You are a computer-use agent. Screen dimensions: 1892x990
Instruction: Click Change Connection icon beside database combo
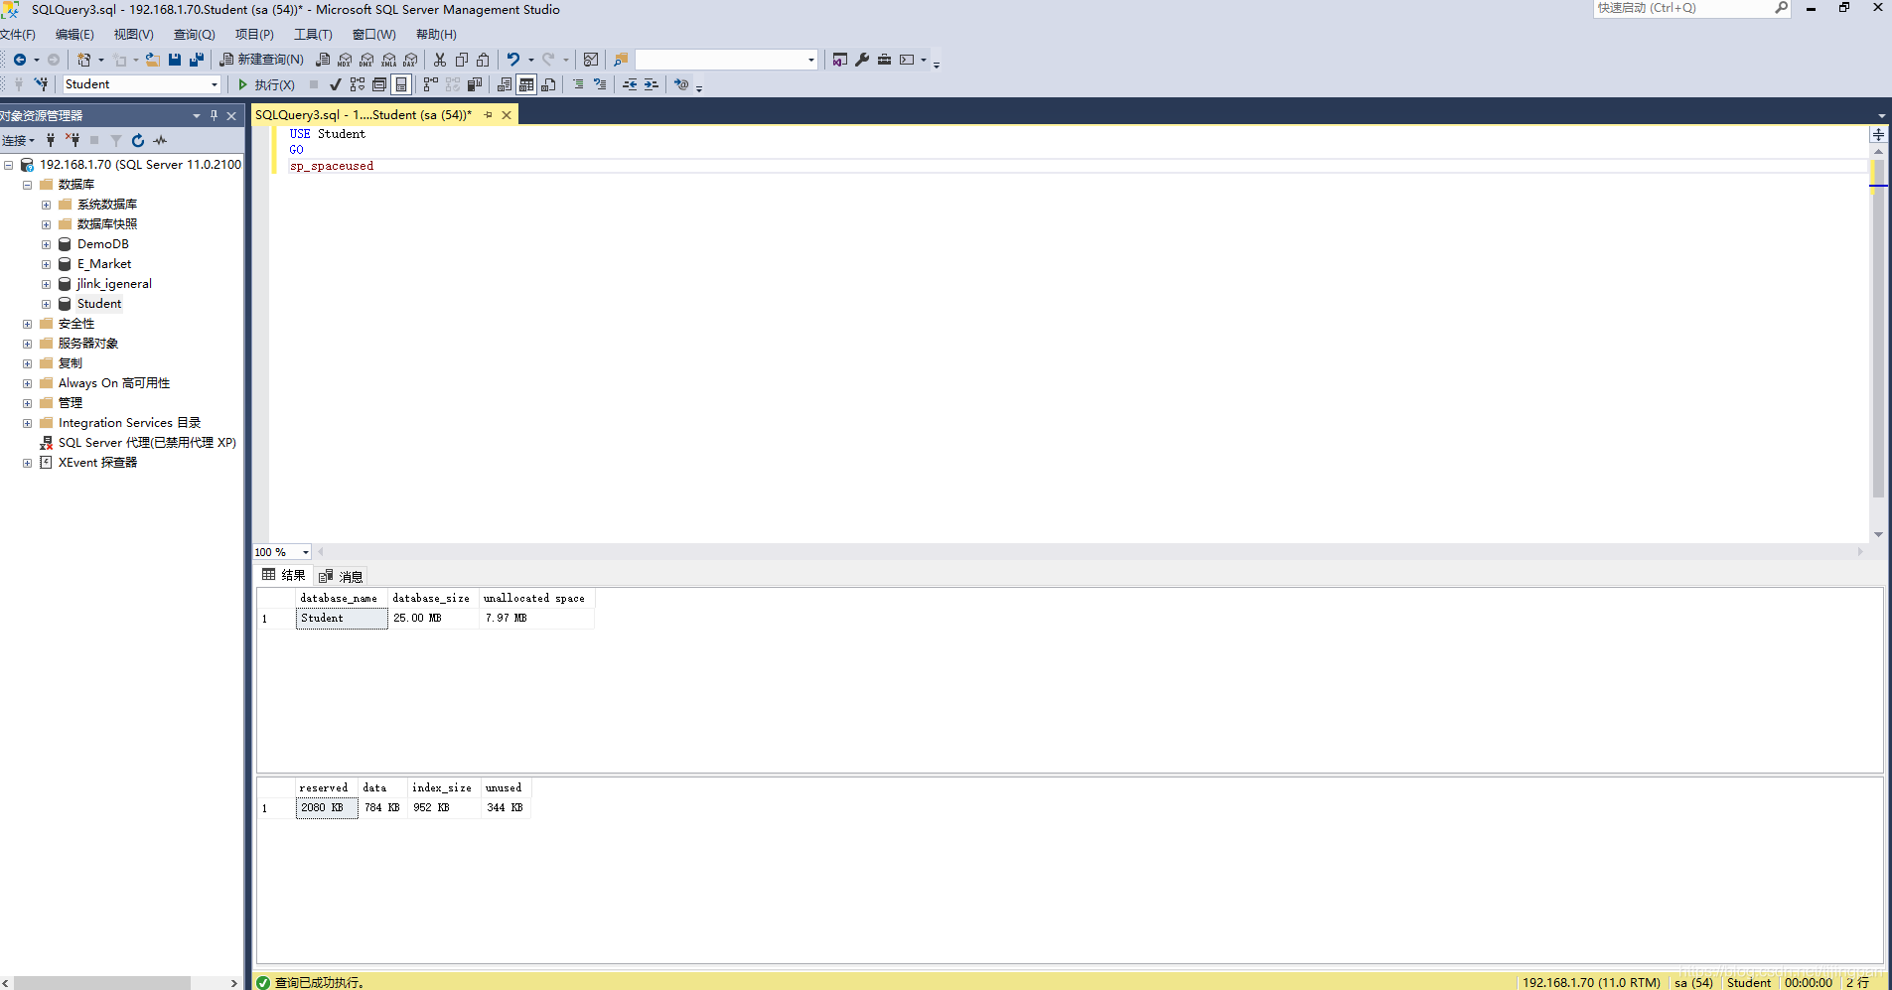tap(41, 84)
